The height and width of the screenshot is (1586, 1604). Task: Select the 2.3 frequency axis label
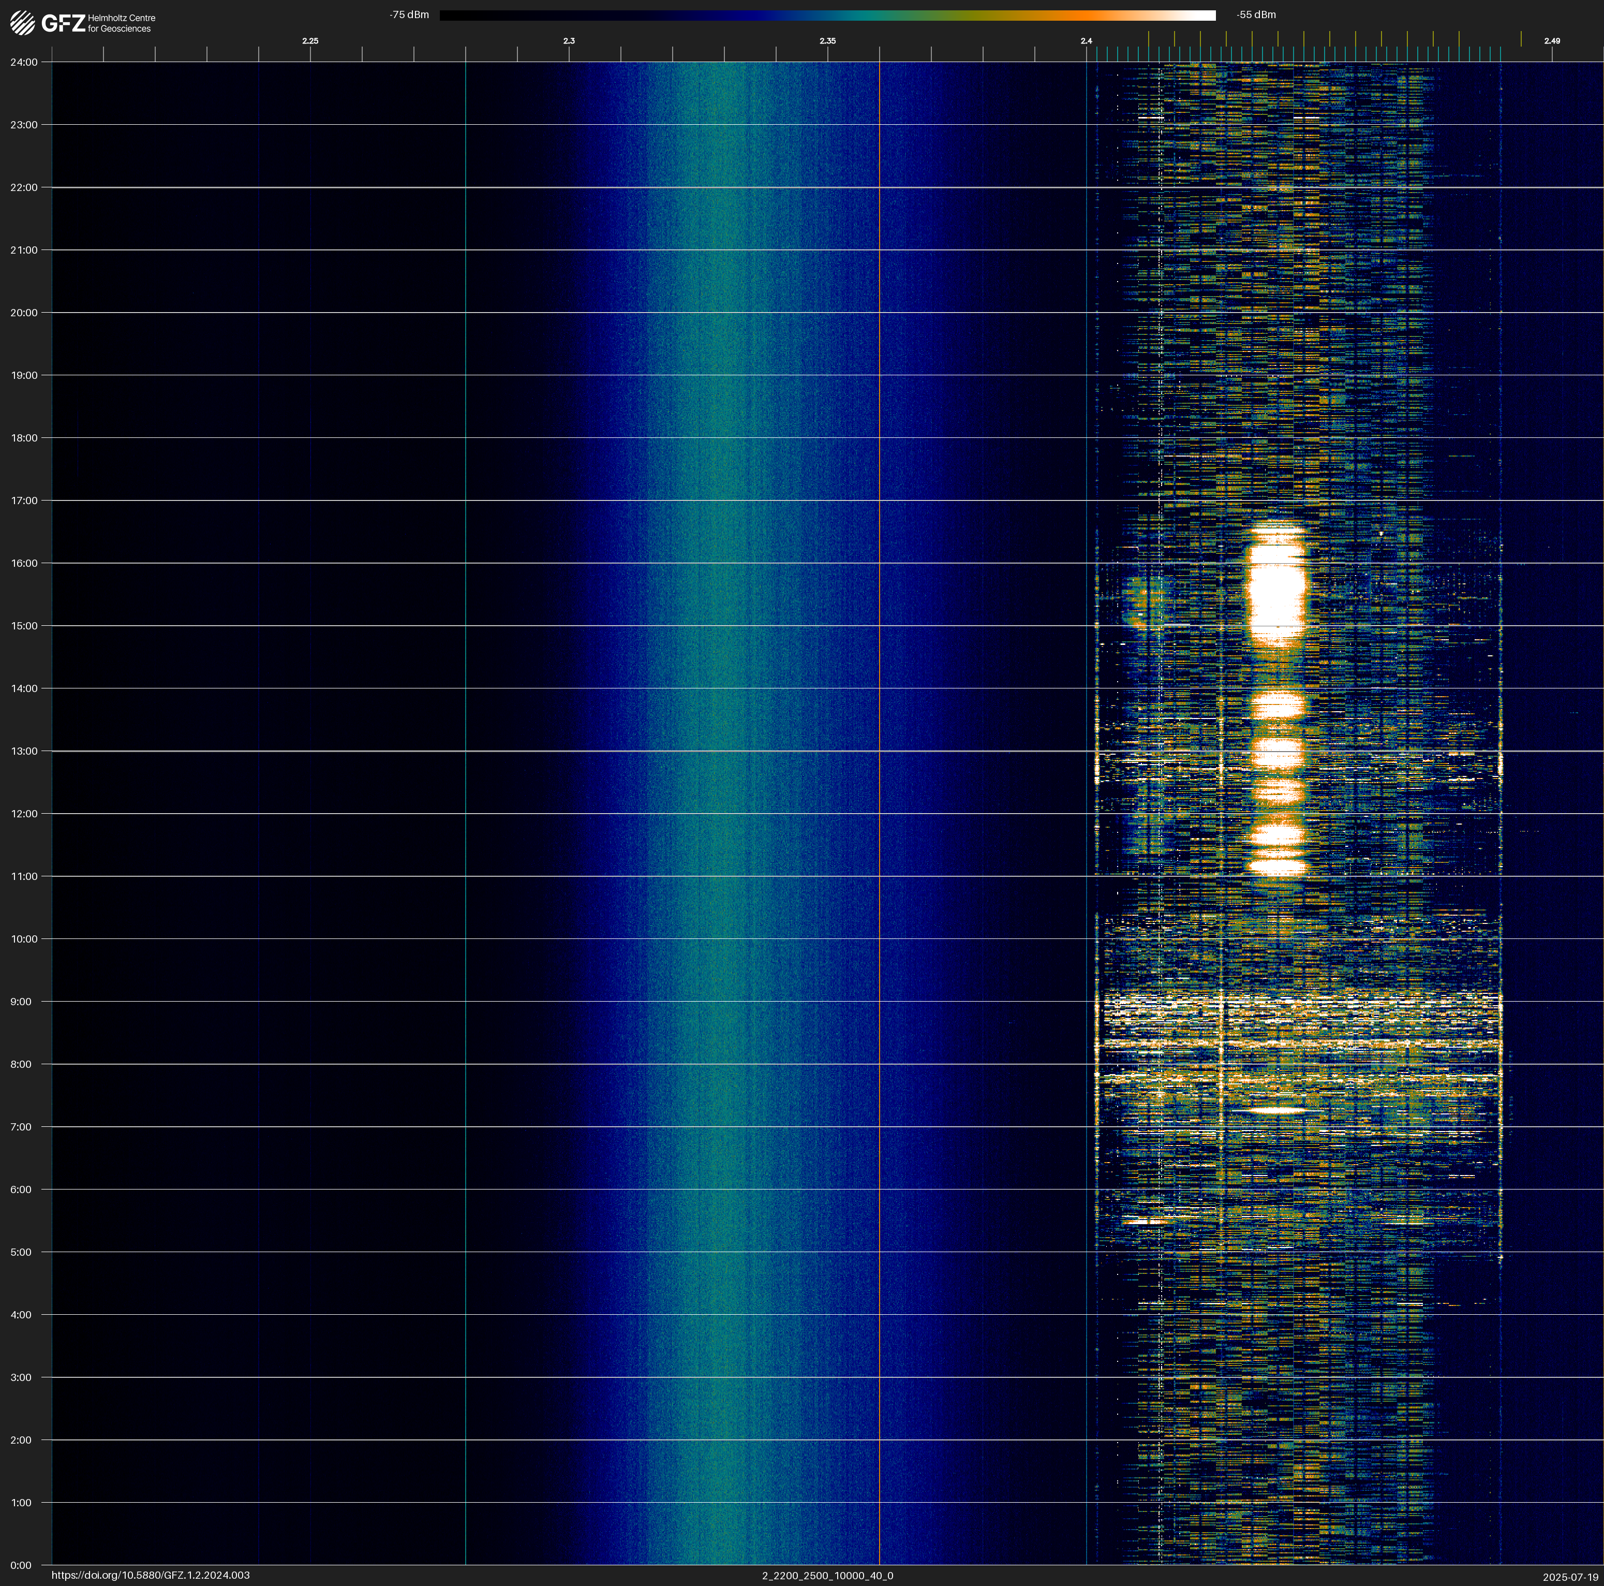pos(569,41)
